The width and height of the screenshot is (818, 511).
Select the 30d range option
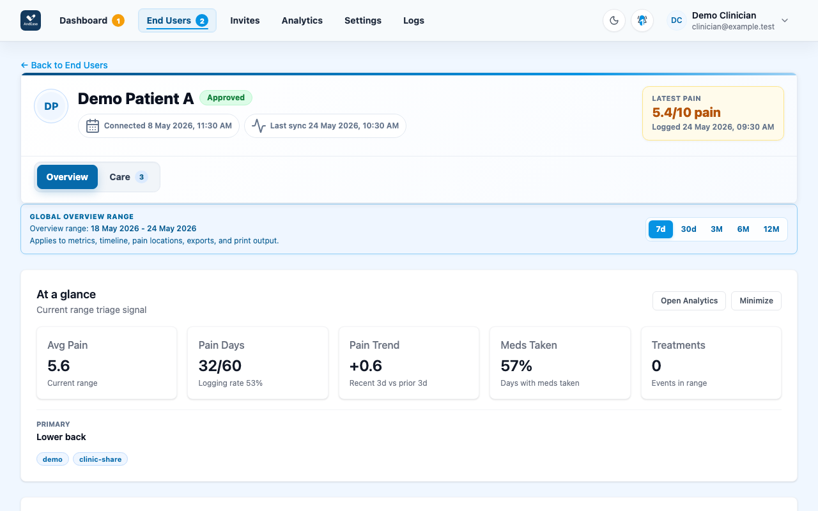(x=689, y=229)
